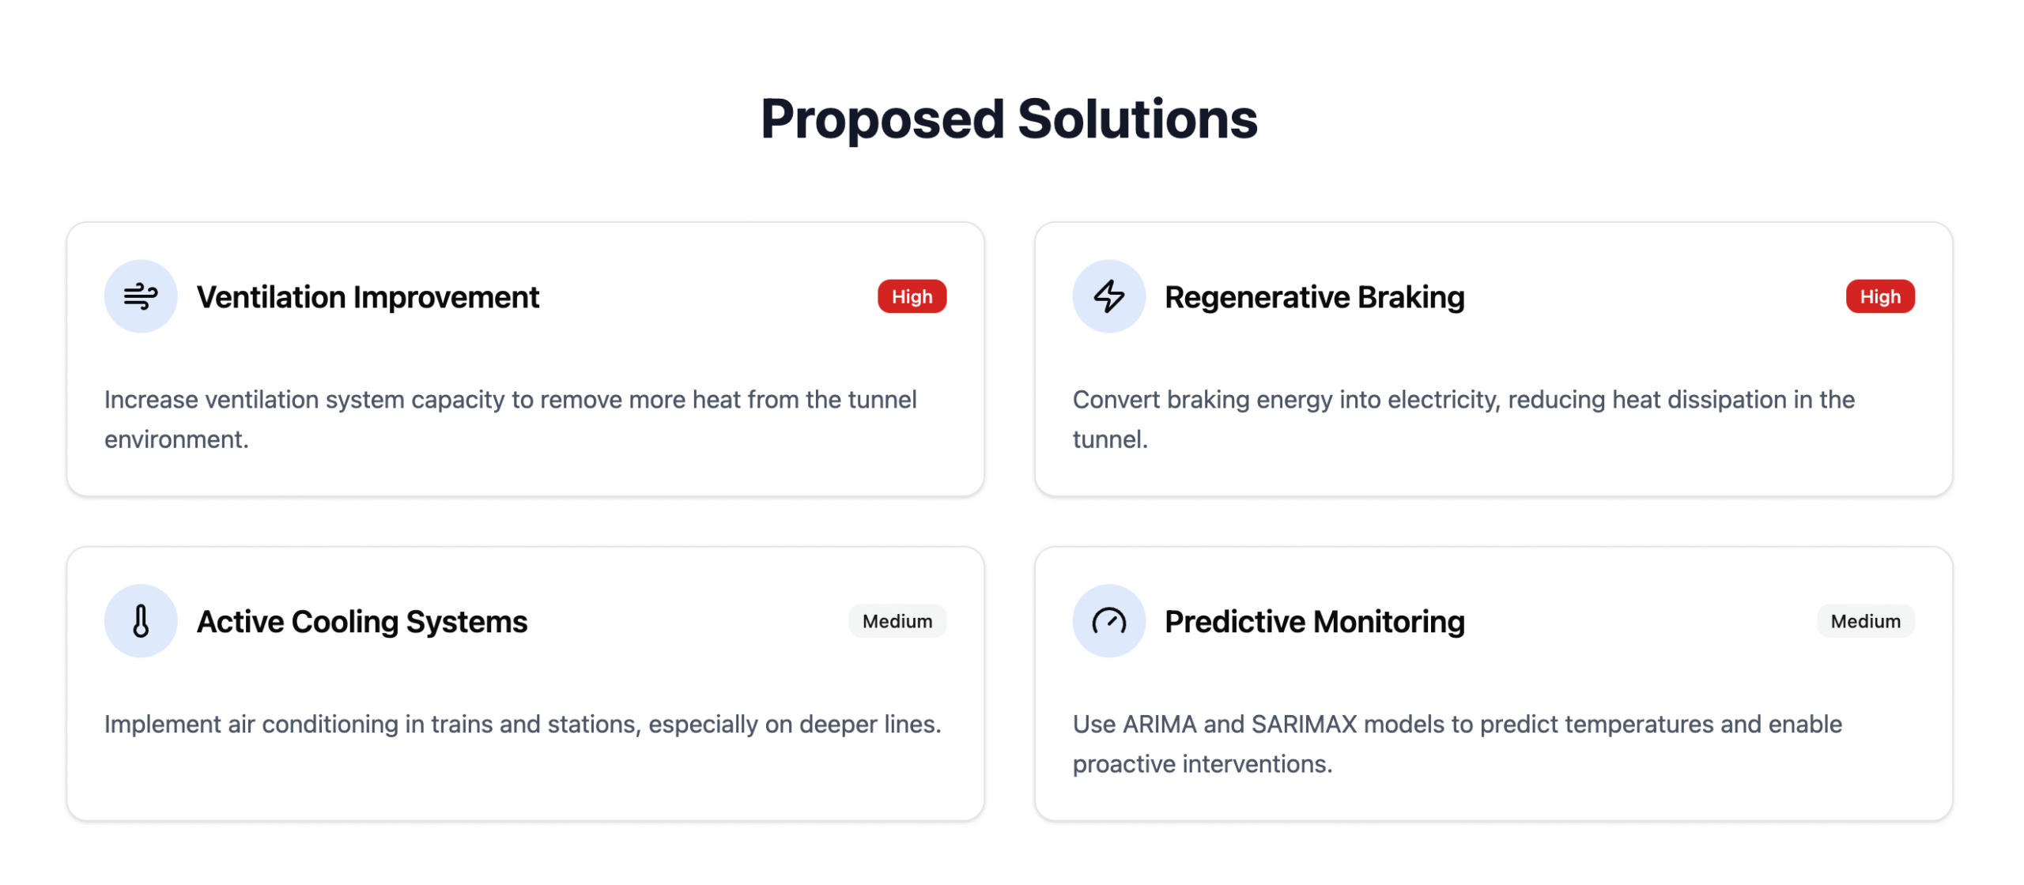Image resolution: width=2024 pixels, height=885 pixels.
Task: Open the Predictive Monitoring title
Action: (x=1314, y=622)
